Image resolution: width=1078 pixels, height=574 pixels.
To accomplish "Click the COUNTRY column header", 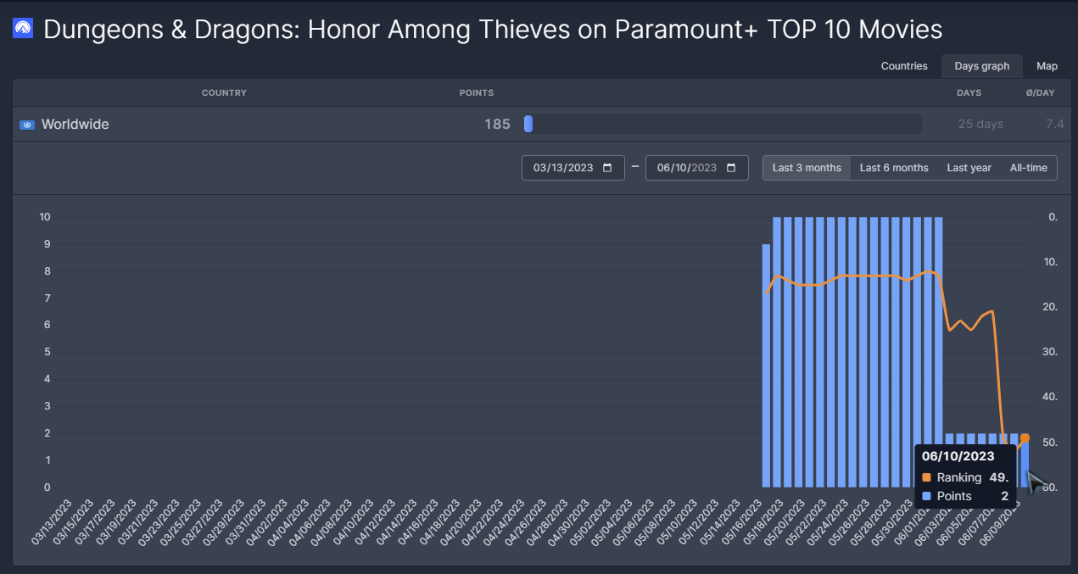I will point(224,92).
